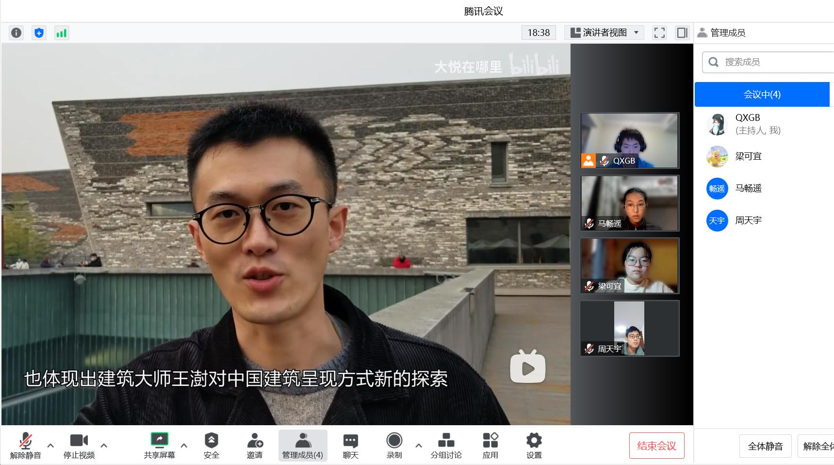Viewport: 834px width, 465px height.
Task: Expand the 演讲者视图 view dropdown
Action: tap(604, 33)
